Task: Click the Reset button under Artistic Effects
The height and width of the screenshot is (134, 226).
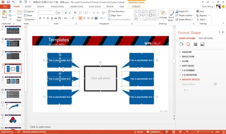Action: 186,90
